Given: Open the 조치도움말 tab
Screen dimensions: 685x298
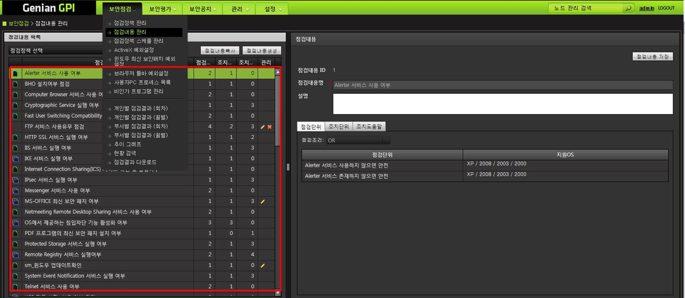Looking at the screenshot, I should [369, 126].
